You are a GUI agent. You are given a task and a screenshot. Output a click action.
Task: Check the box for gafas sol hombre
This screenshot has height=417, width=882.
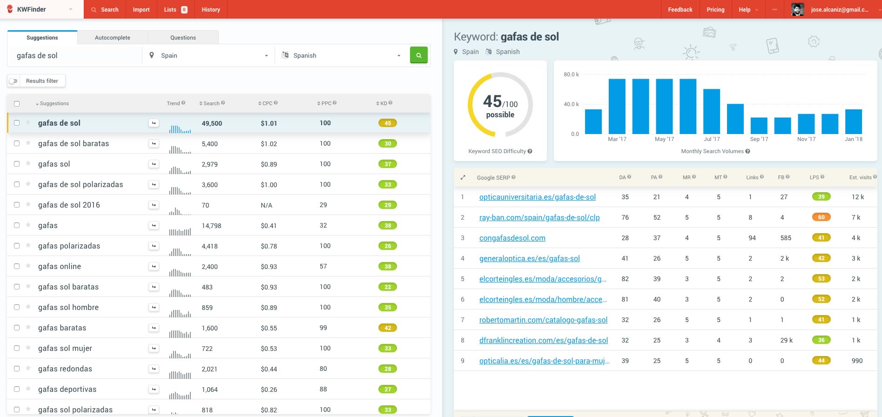click(x=17, y=307)
